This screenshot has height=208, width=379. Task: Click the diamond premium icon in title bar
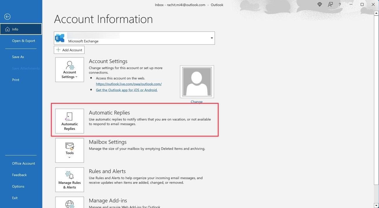pos(320,5)
